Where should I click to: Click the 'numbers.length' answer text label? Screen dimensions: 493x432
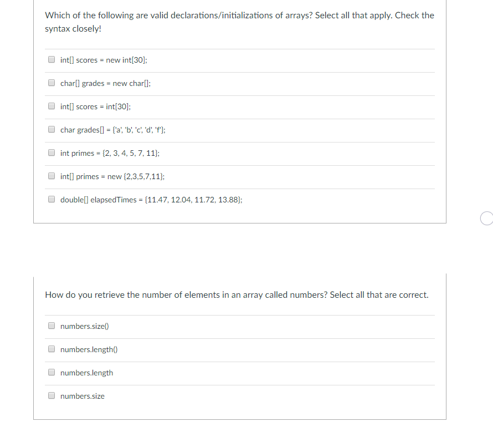(x=86, y=372)
